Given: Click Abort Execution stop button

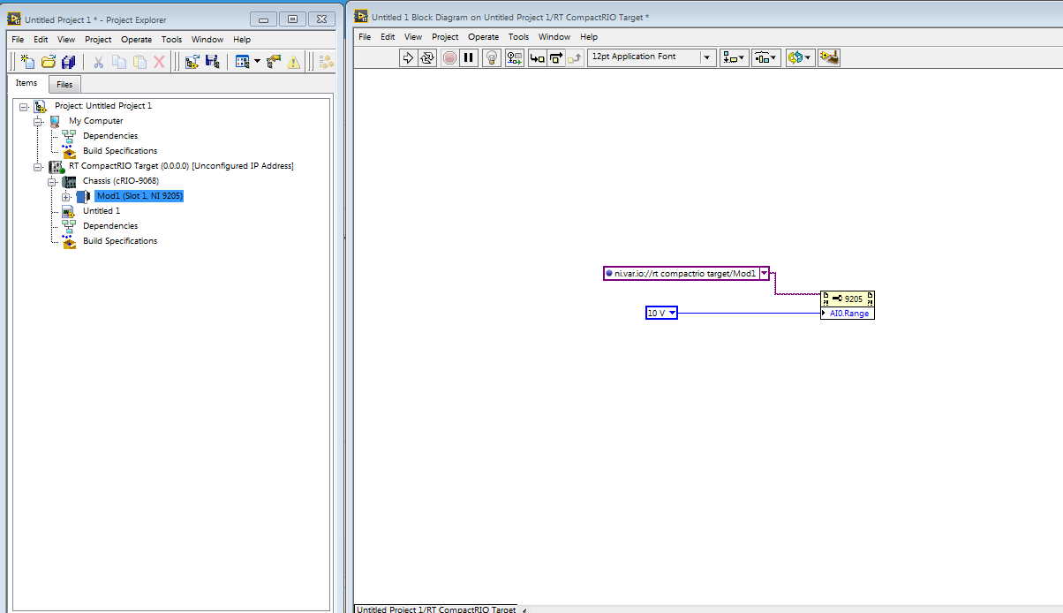Looking at the screenshot, I should pos(449,57).
